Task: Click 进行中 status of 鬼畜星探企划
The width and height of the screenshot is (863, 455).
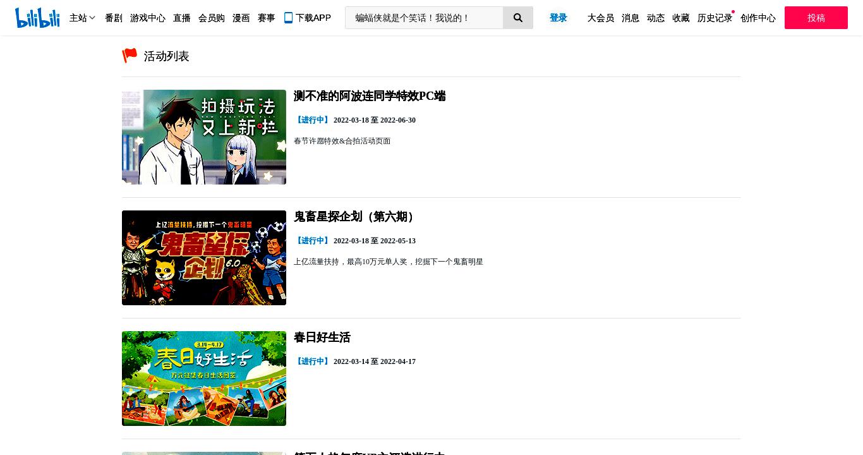Action: (x=313, y=241)
